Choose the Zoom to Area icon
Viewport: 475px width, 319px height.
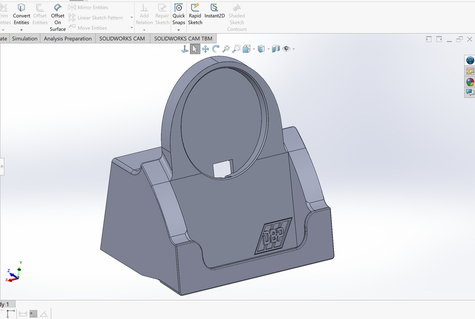[236, 49]
